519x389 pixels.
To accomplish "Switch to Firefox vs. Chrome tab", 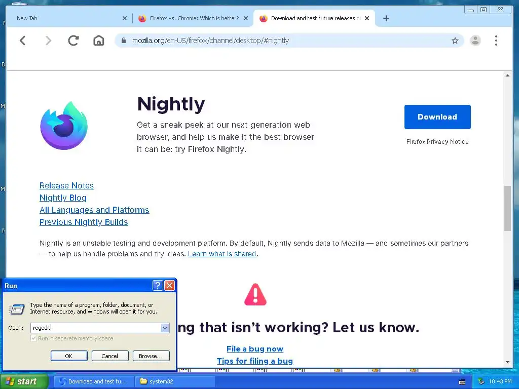I will point(193,18).
